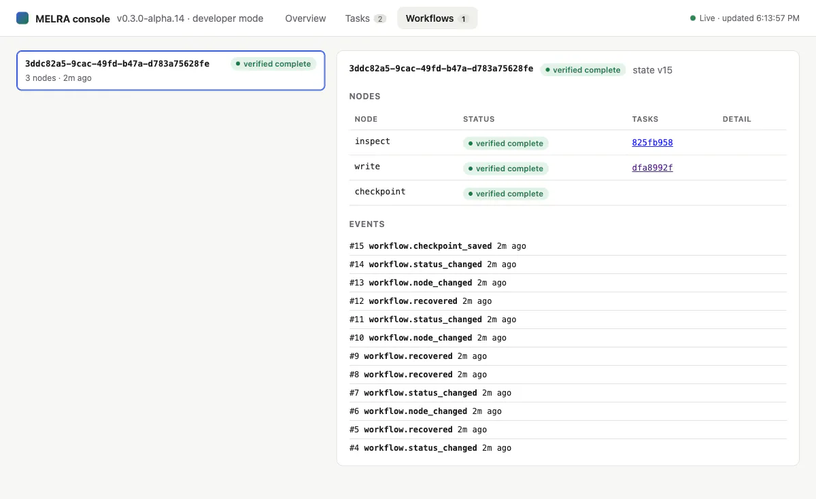Viewport: 816px width, 499px height.
Task: Select event #12 workflow.recovered
Action: tap(568, 301)
